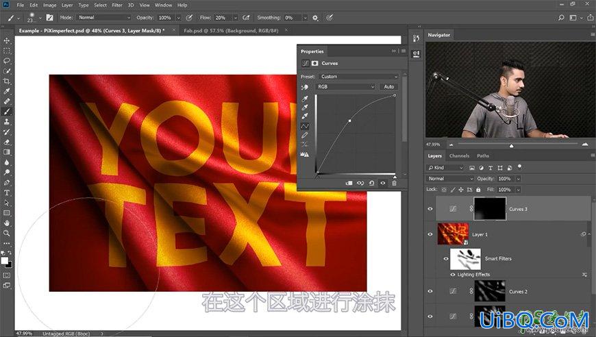Select the History Brush tool
This screenshot has width=596, height=337.
coord(6,132)
